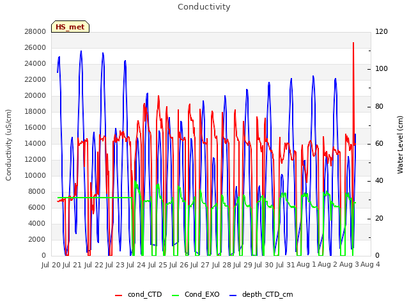
Task: Click the Conductivity chart title
Action: (204, 7)
